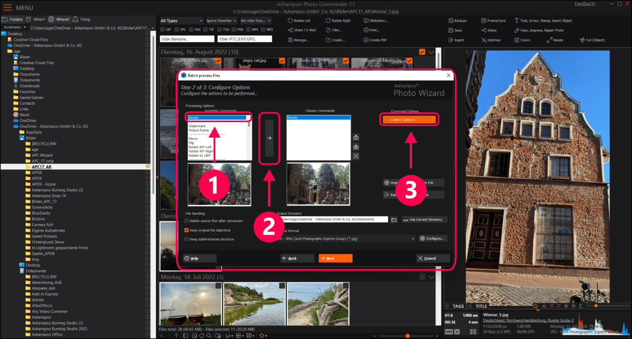Enable Delete source files after conversion
This screenshot has width=632, height=339.
pyautogui.click(x=187, y=221)
